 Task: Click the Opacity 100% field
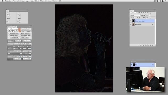(x=147, y=15)
